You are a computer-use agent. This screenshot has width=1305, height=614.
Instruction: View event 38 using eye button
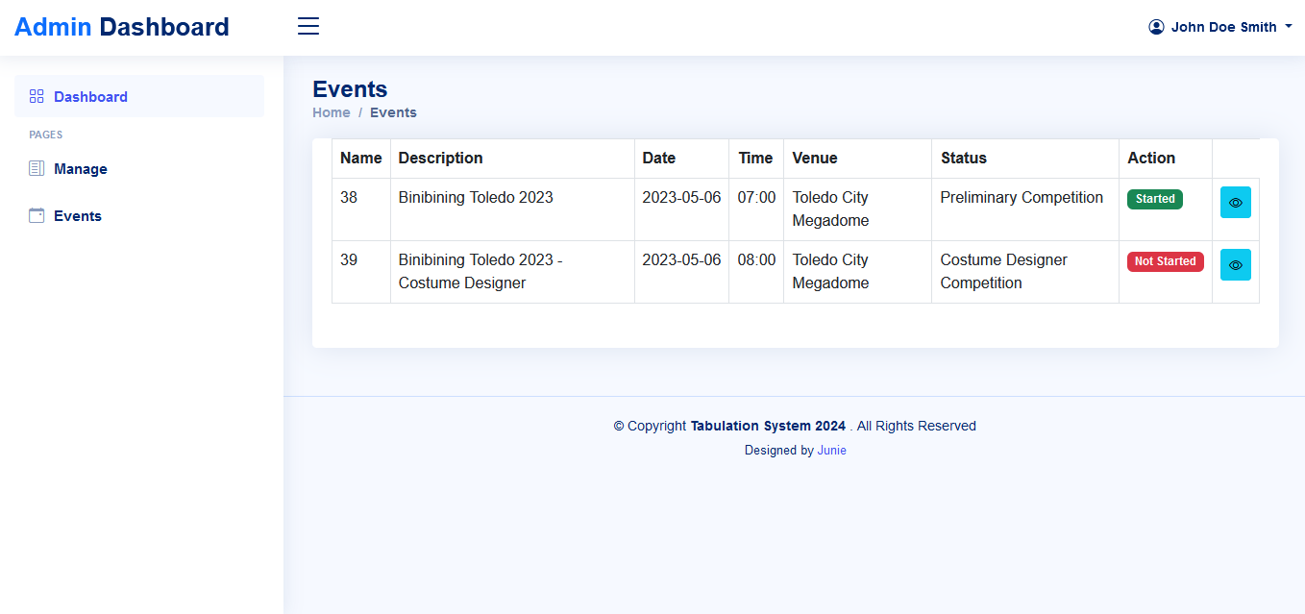coord(1235,203)
